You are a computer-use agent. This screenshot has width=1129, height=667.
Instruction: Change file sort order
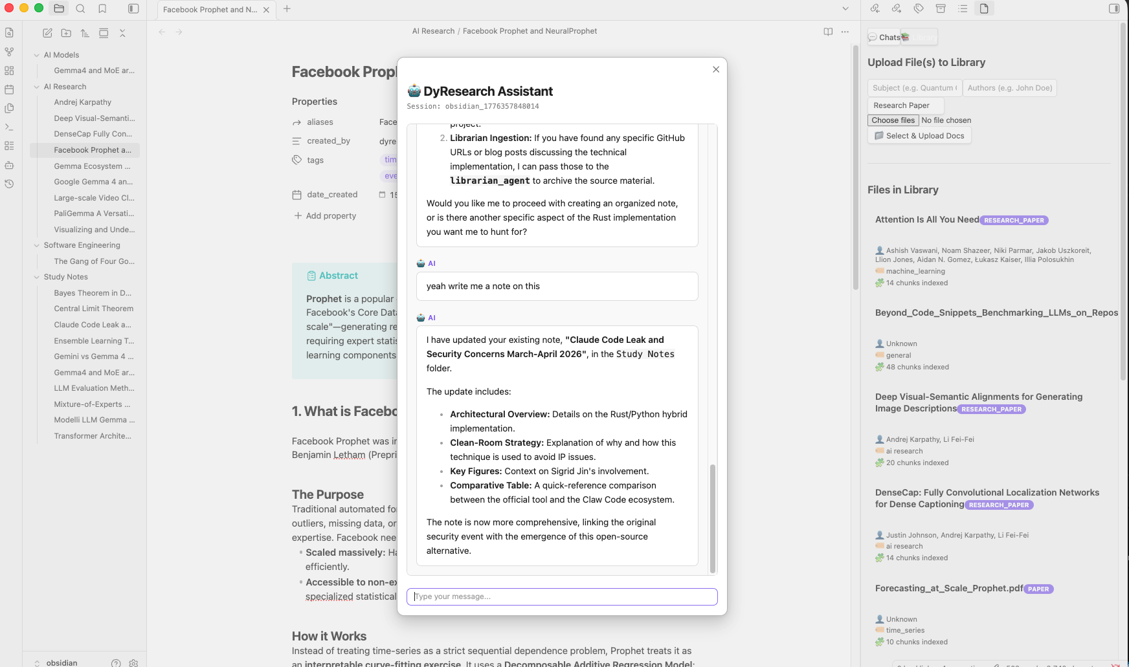click(85, 33)
